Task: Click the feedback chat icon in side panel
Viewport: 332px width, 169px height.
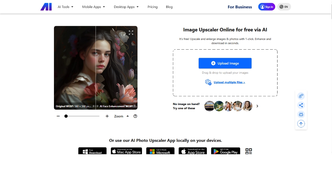Action: (x=301, y=96)
